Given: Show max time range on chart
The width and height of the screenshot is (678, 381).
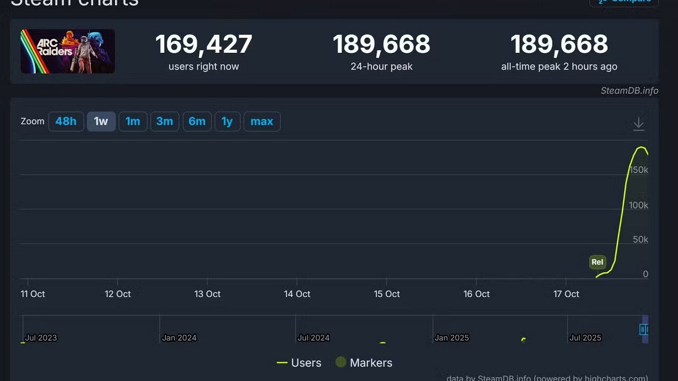Looking at the screenshot, I should pos(262,121).
